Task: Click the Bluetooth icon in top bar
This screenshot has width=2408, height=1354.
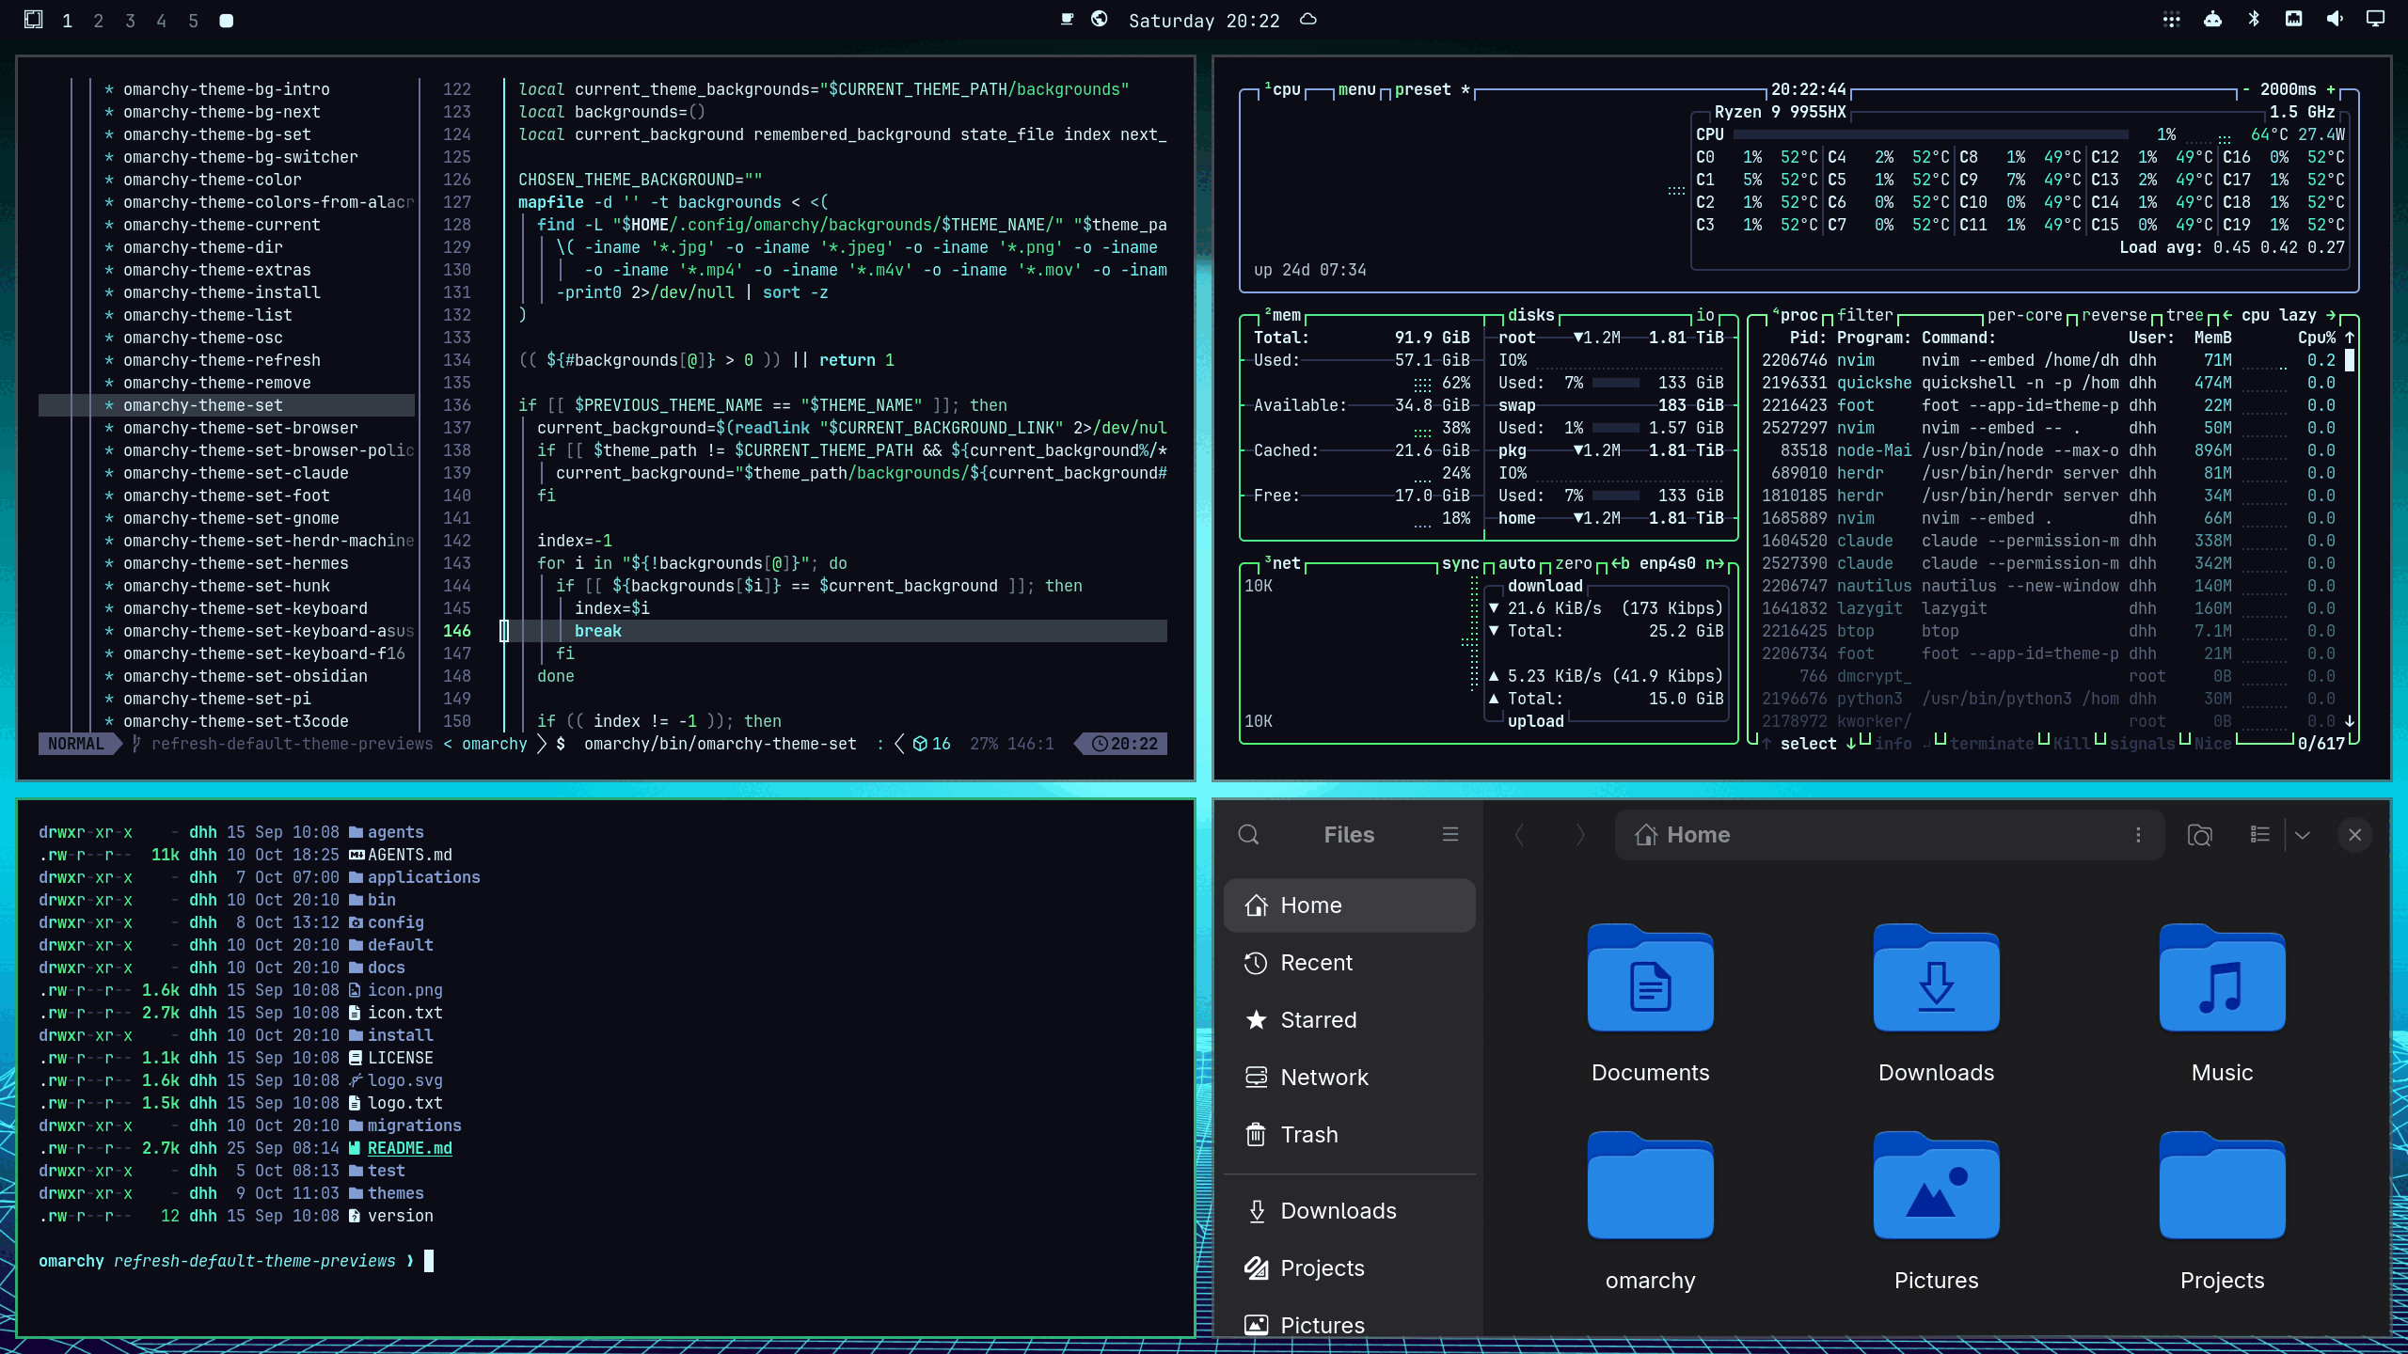Action: [2254, 19]
